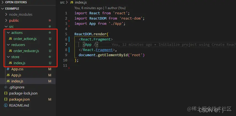Expand the node_modules folder
236x116 pixels.
click(21, 15)
